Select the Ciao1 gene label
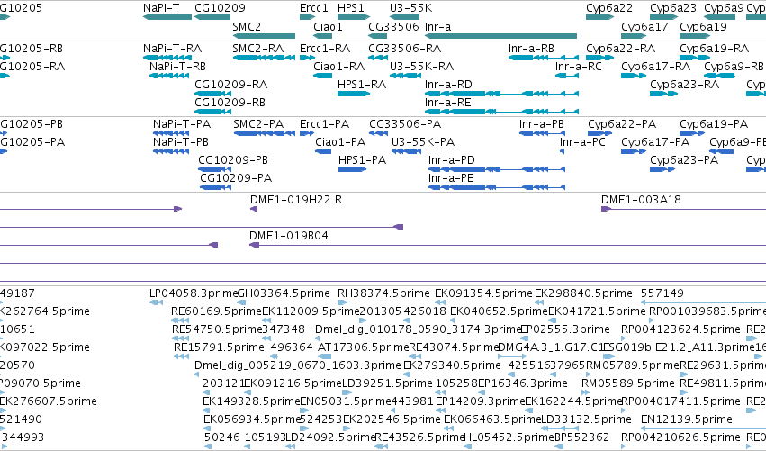This screenshot has height=451, width=766. click(x=328, y=26)
